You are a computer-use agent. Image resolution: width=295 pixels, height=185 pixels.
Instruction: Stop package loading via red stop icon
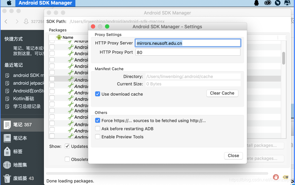point(276,177)
